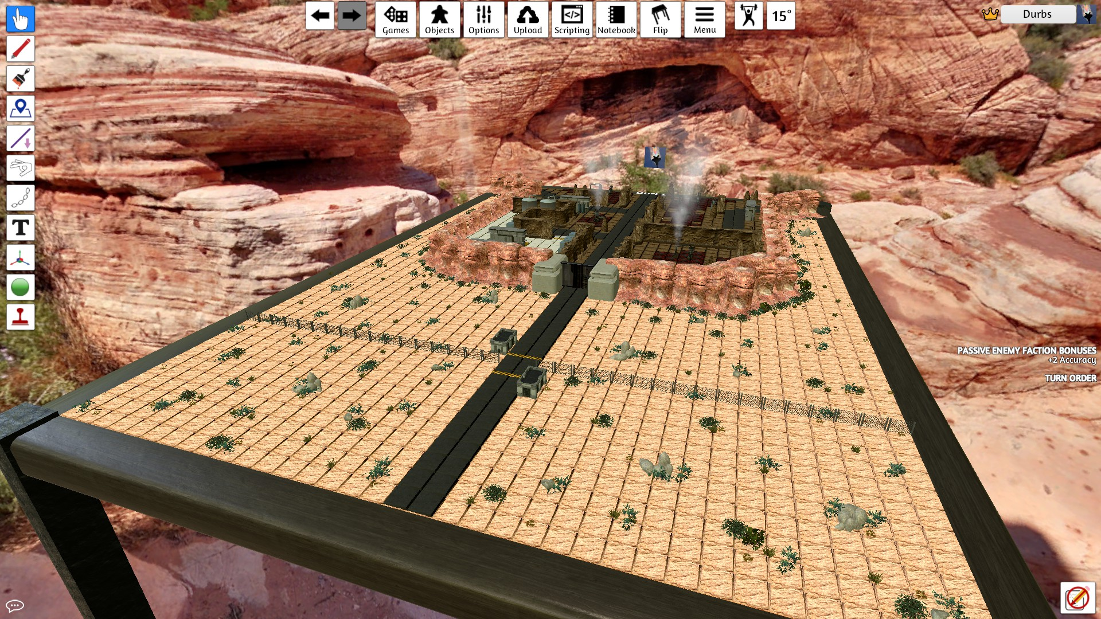This screenshot has height=619, width=1101.
Task: Click the 15° rotation angle button
Action: point(781,16)
